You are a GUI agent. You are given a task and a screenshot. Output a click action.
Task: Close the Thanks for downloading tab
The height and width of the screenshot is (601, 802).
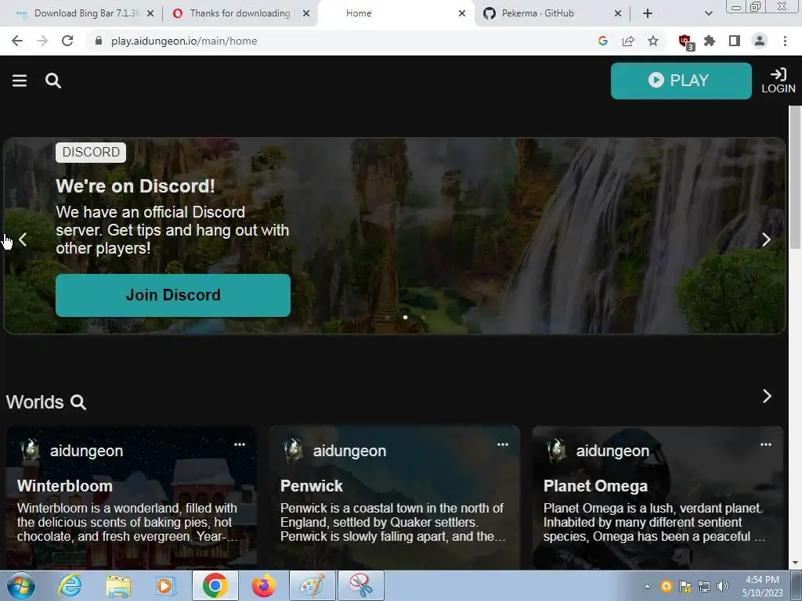tap(306, 14)
